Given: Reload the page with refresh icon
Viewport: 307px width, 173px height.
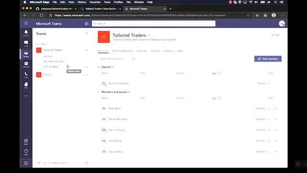Looking at the screenshot, I should coord(41,15).
